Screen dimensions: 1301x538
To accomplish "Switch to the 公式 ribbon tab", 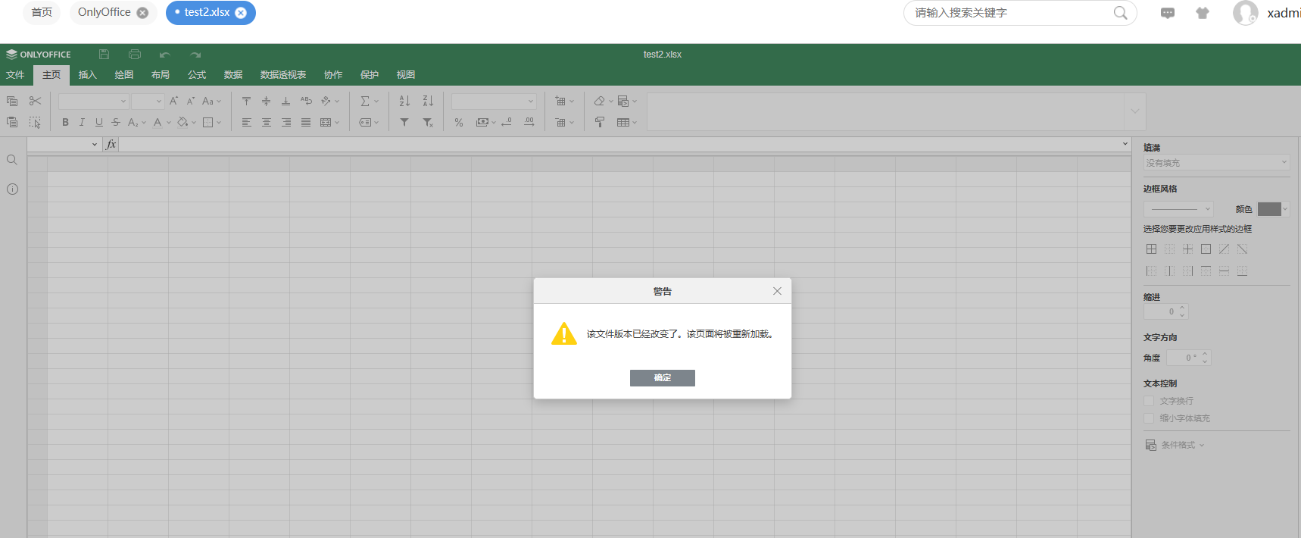I will pos(197,75).
